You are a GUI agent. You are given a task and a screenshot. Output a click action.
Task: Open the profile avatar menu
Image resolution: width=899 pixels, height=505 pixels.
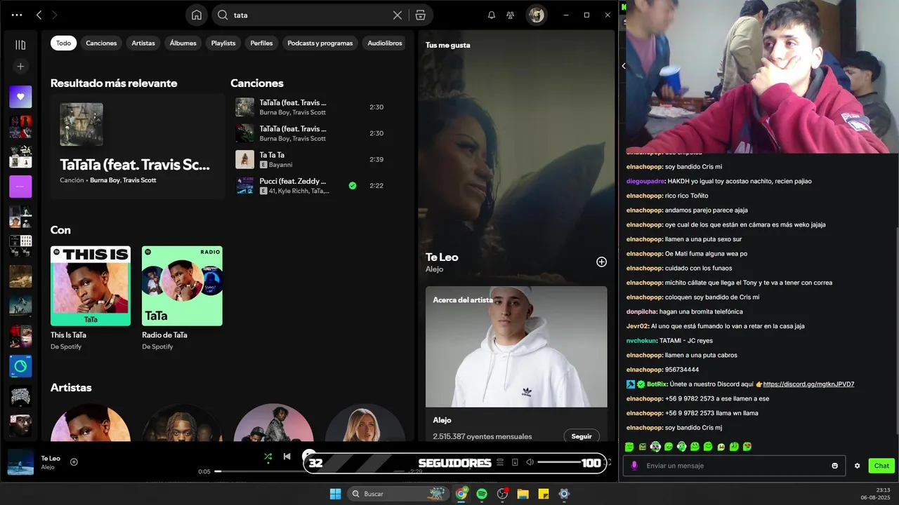click(537, 15)
